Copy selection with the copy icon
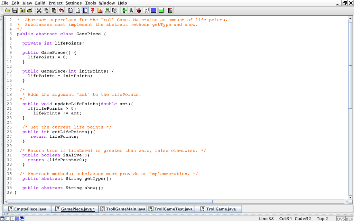 click(x=47, y=10)
